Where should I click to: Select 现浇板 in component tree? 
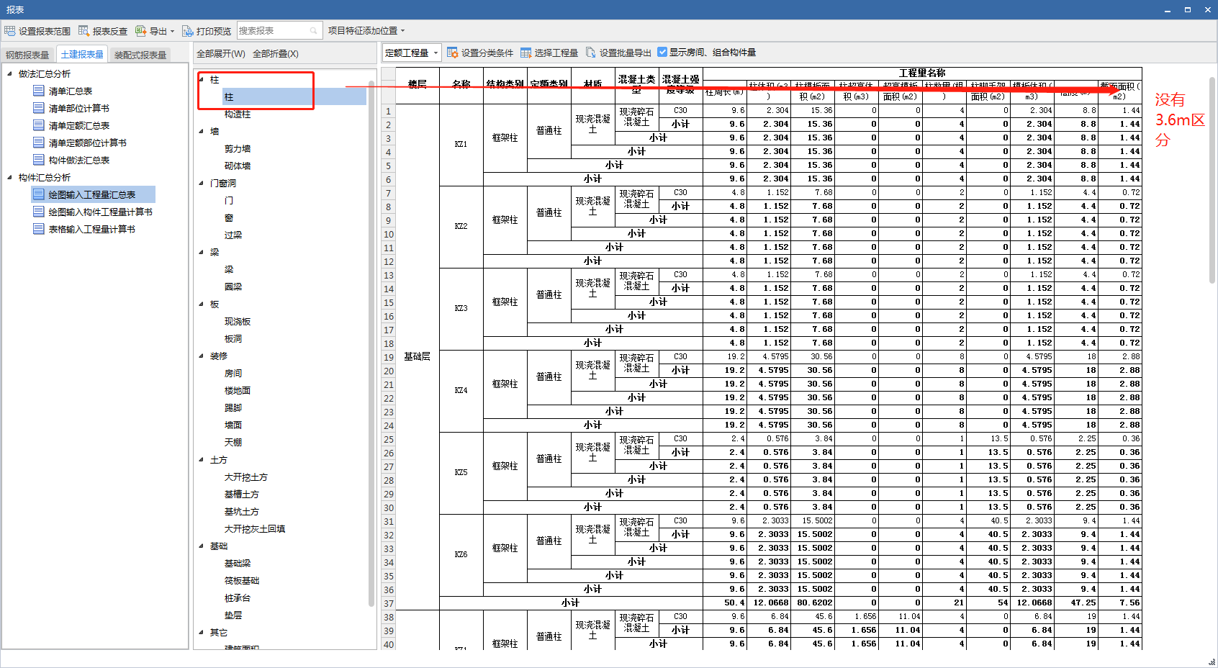click(x=238, y=322)
